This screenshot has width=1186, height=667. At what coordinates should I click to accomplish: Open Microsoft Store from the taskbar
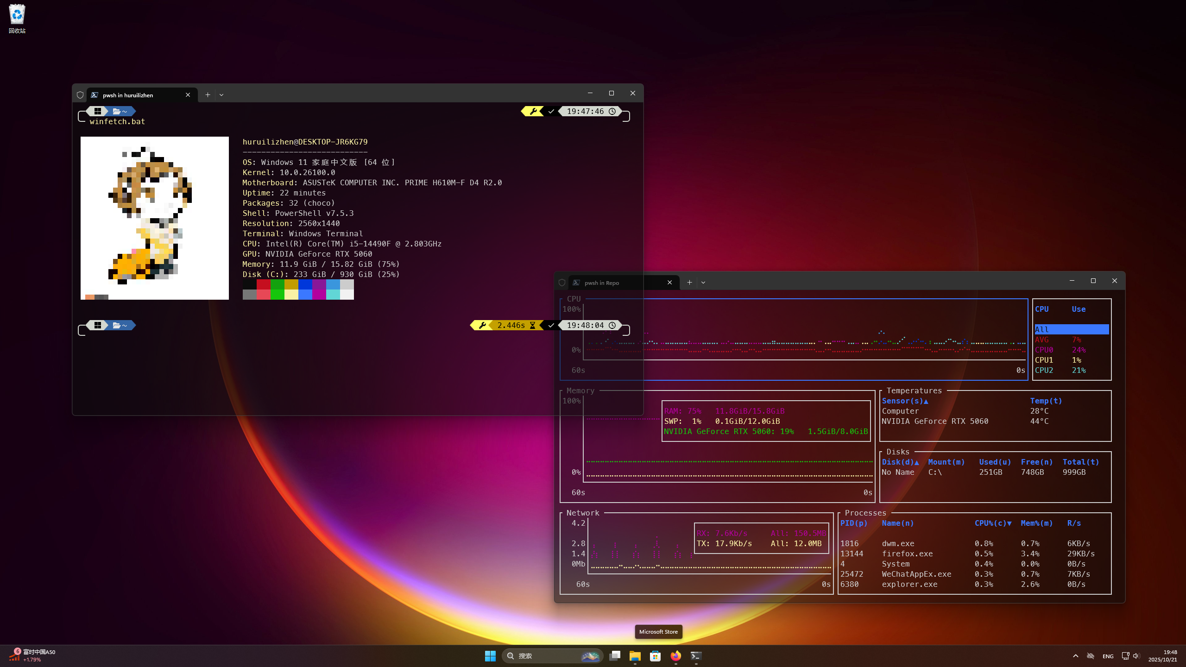pyautogui.click(x=656, y=656)
